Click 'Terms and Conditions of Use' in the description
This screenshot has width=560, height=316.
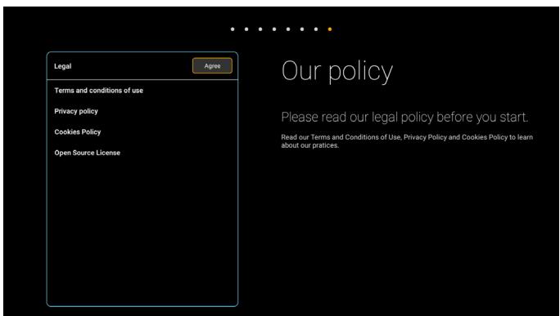(355, 137)
